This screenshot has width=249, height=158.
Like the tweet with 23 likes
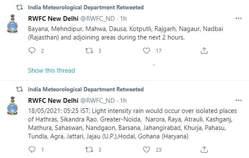click(146, 150)
